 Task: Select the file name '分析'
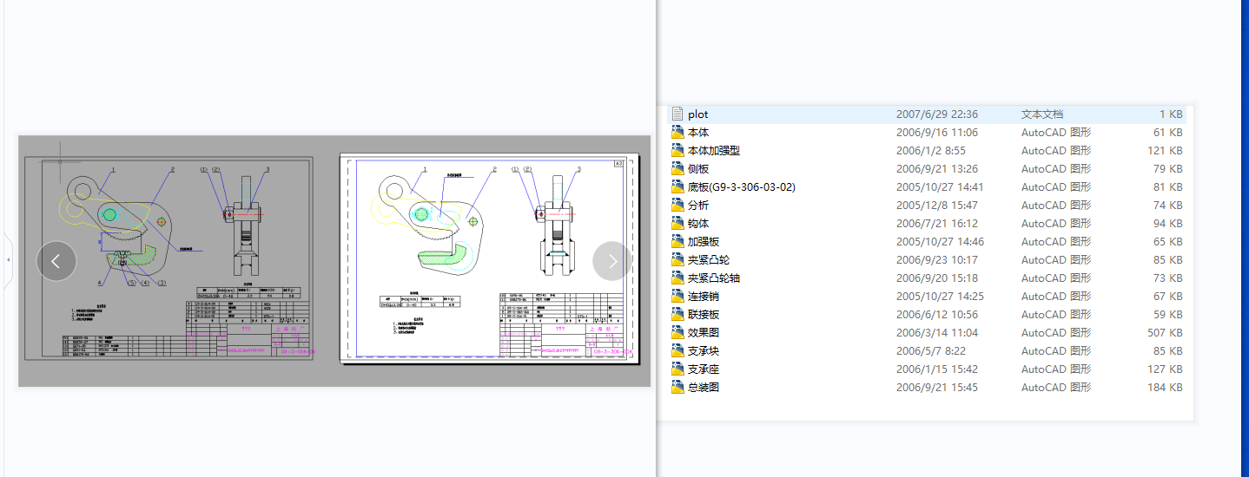tap(698, 206)
